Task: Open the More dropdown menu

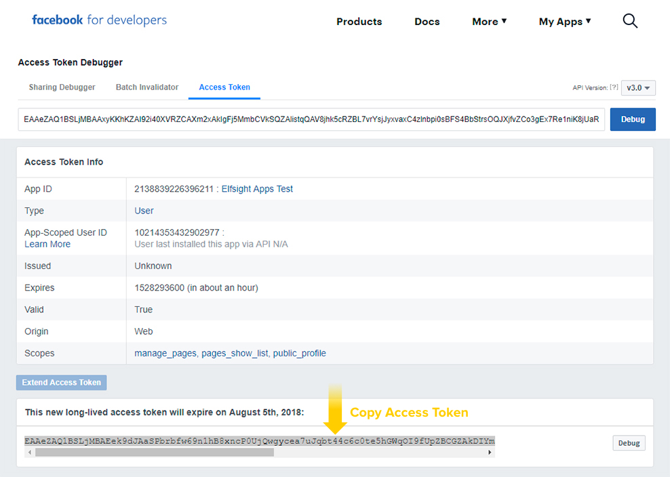Action: coord(488,21)
